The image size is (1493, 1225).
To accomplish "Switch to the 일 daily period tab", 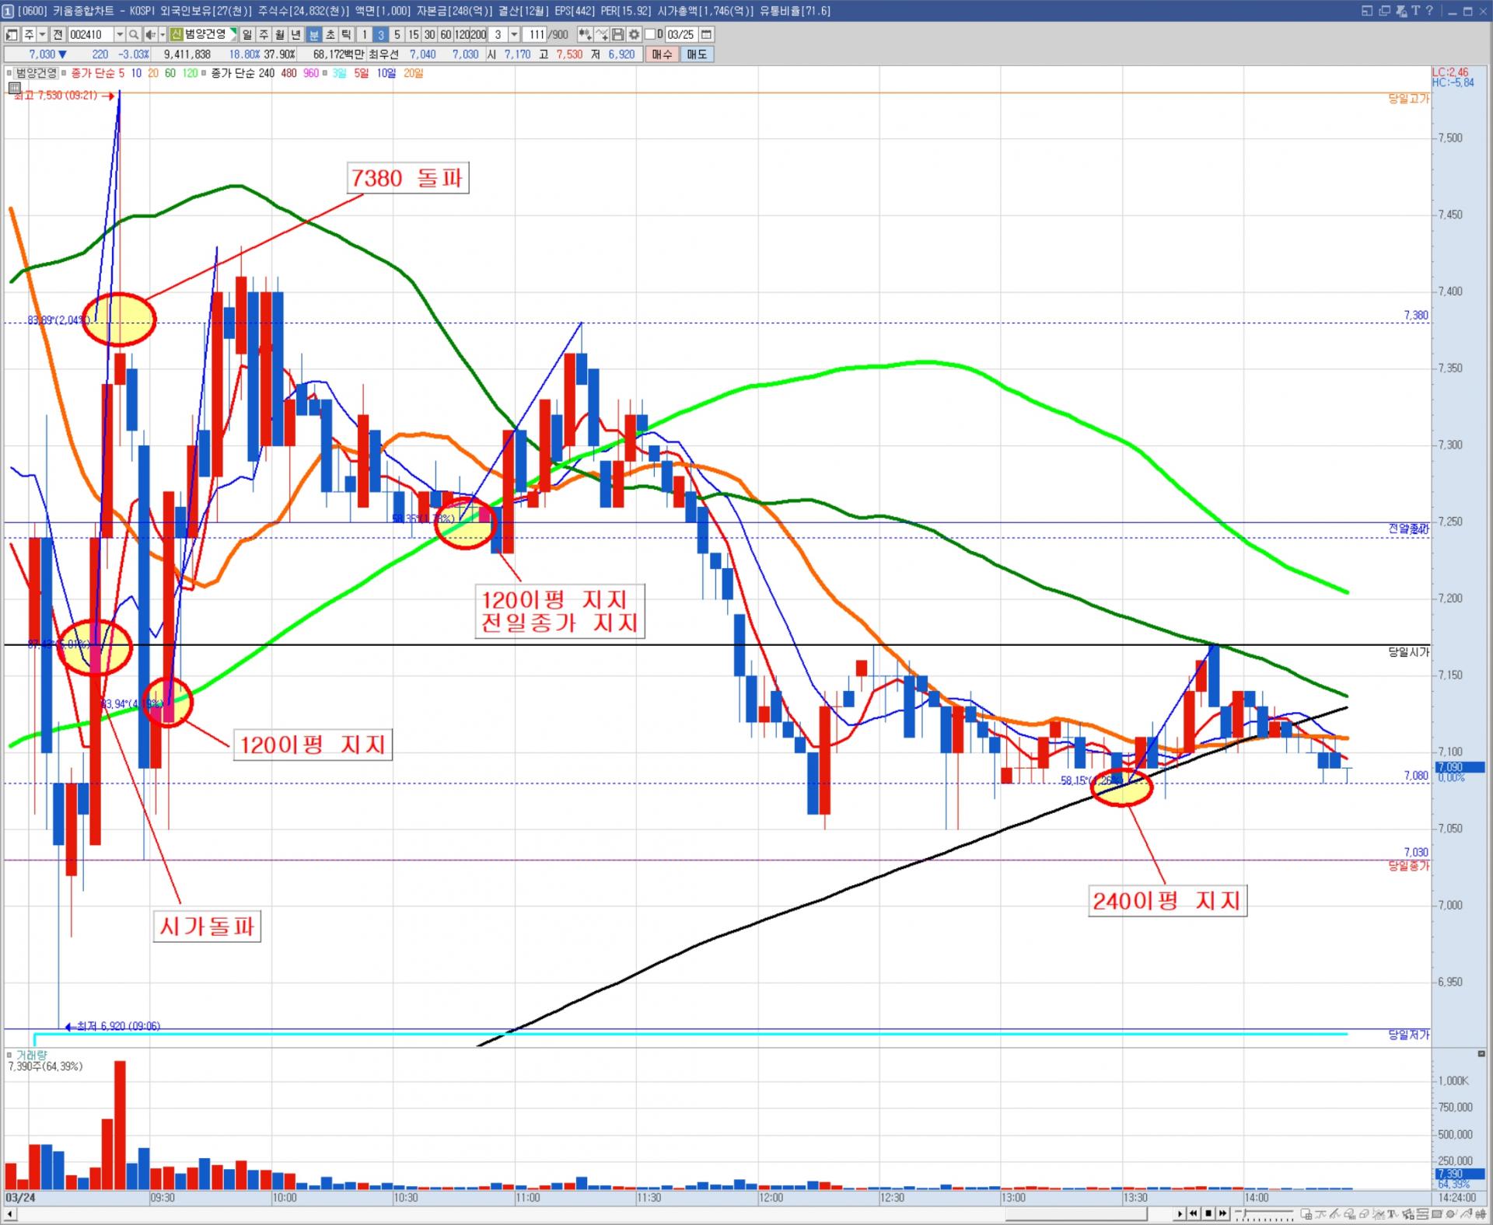I will 247,35.
